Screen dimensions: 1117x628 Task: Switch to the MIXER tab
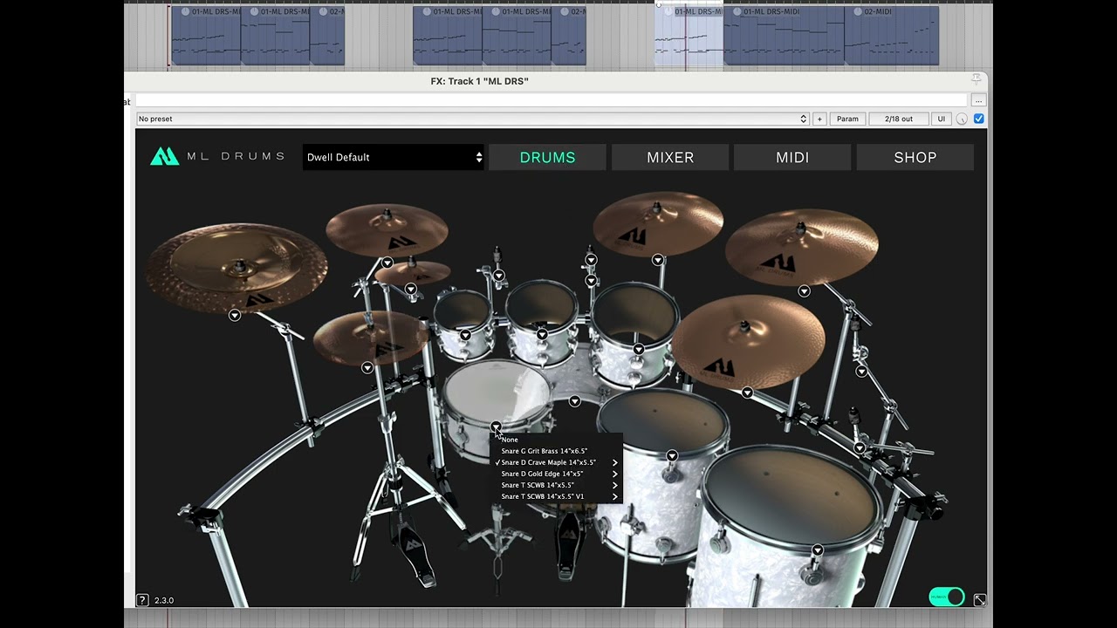tap(670, 157)
